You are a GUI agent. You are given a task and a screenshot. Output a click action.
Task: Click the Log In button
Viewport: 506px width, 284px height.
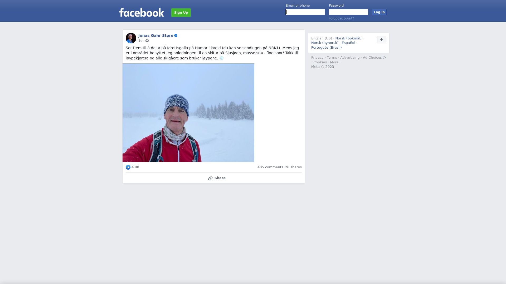[379, 12]
